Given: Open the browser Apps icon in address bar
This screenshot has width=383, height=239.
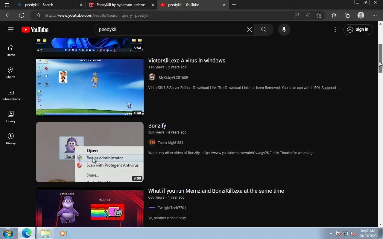Looking at the screenshot, I should (x=297, y=15).
